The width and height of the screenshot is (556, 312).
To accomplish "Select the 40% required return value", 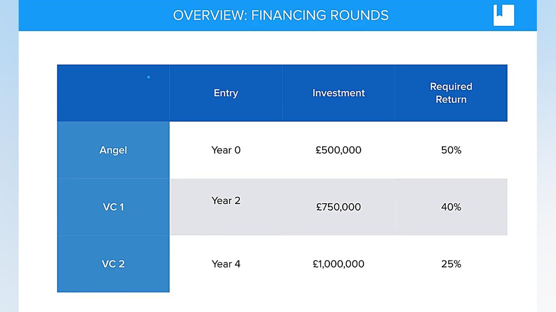I will 451,207.
